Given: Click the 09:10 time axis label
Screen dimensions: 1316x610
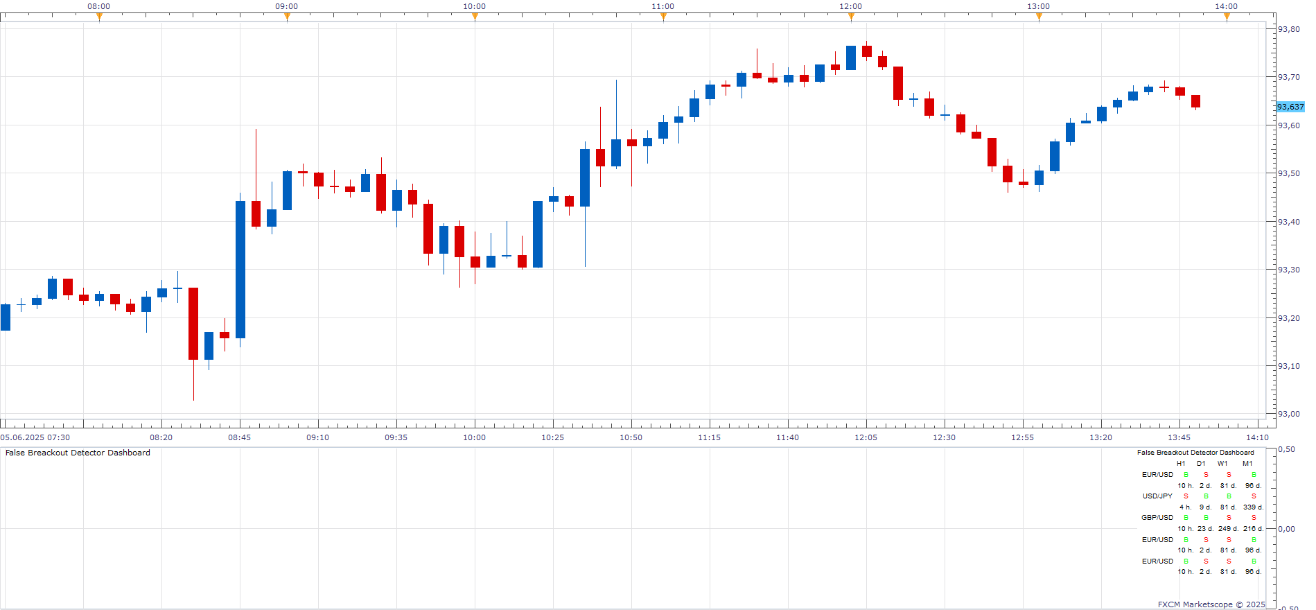Looking at the screenshot, I should click(318, 437).
